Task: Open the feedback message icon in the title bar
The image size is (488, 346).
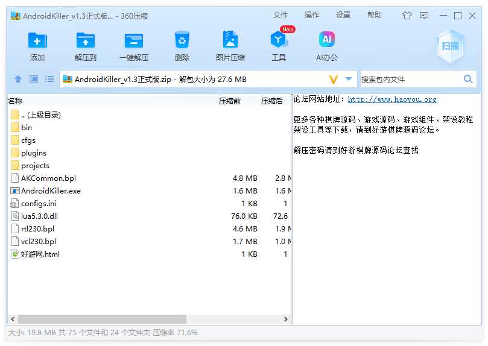Action: click(x=424, y=16)
